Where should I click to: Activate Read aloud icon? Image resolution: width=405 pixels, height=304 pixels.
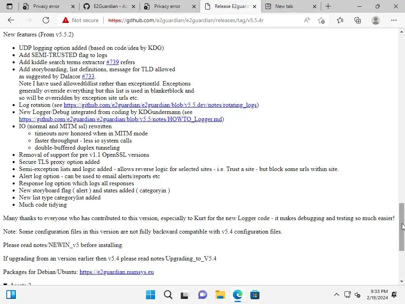[307, 20]
